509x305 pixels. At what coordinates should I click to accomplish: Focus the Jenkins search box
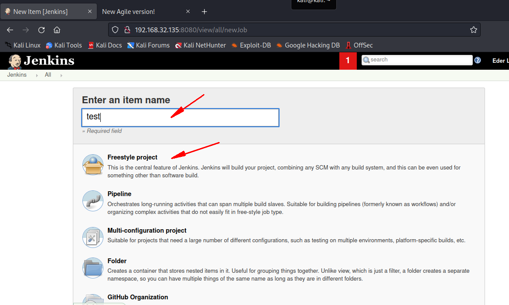(x=417, y=60)
